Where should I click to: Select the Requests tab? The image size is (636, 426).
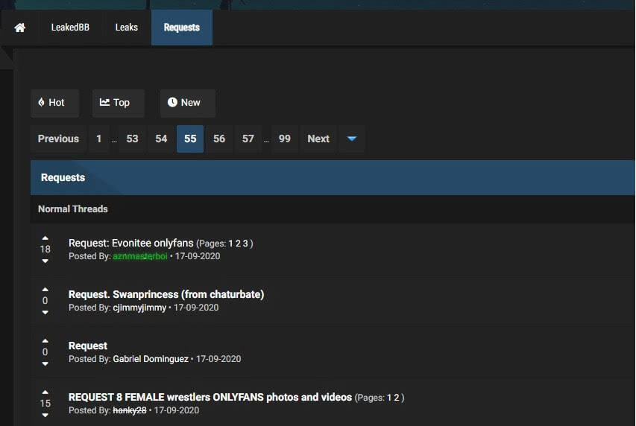point(181,28)
